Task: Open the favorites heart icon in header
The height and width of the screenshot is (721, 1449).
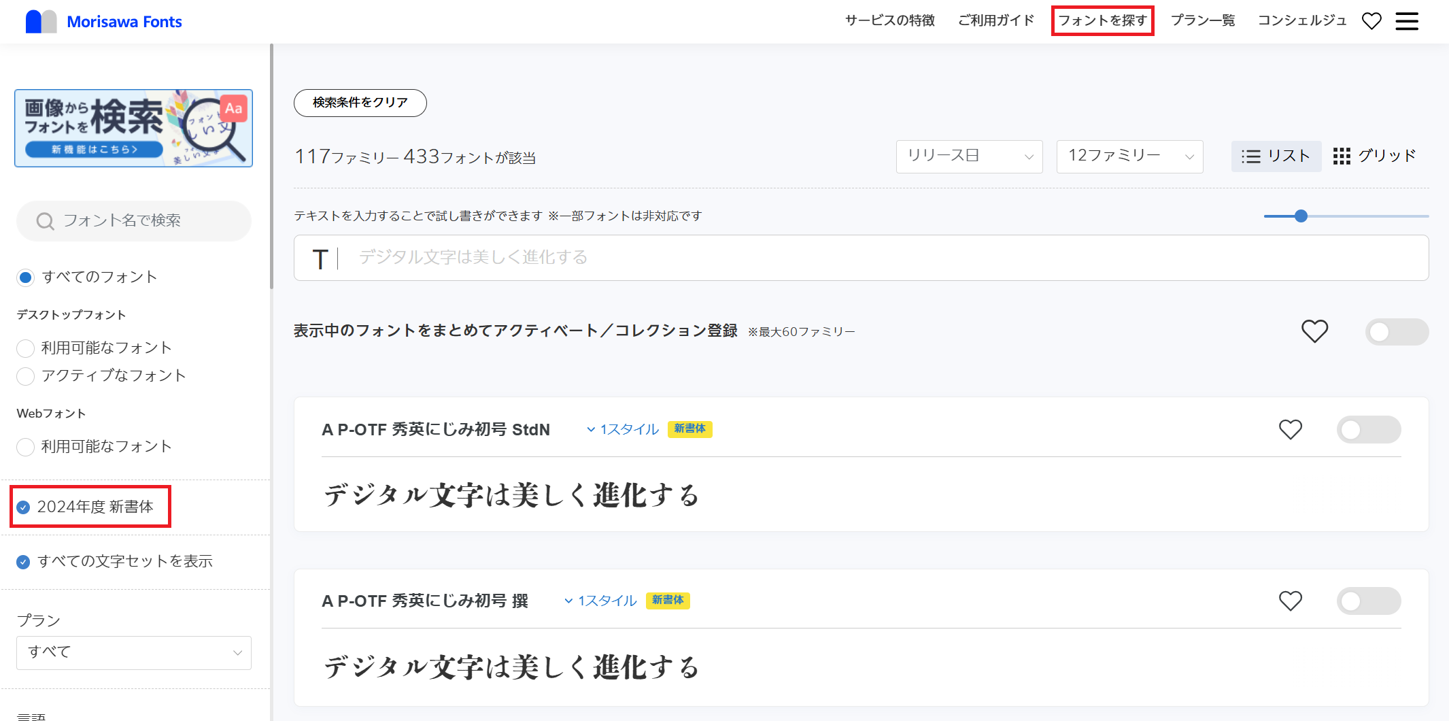Action: (1371, 21)
